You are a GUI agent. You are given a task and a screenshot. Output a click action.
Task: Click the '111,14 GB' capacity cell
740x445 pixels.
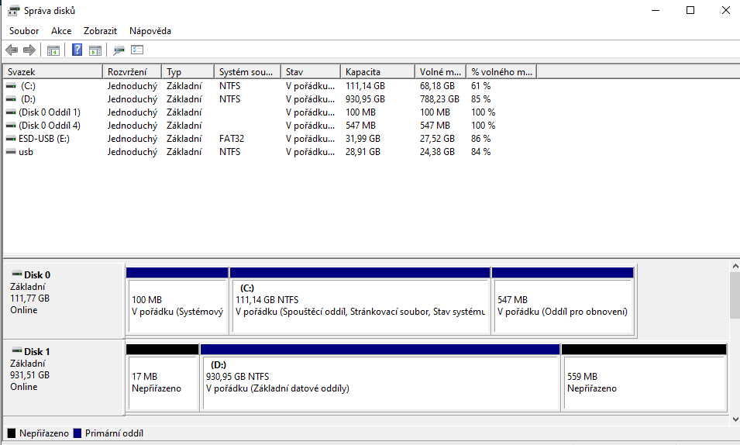click(365, 86)
